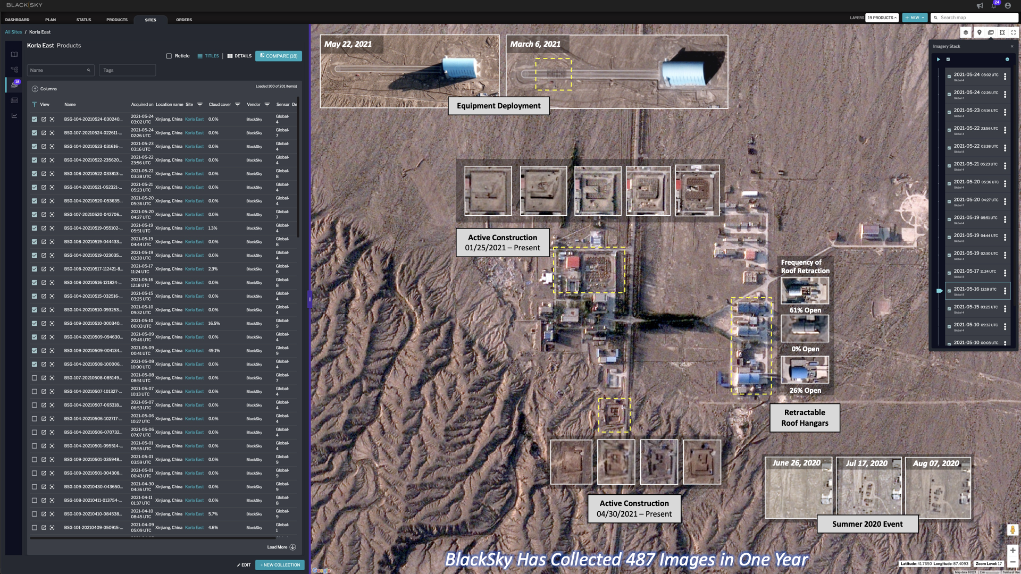Screen dimensions: 1021x574
Task: Open notifications bell with 24 badge
Action: [994, 5]
